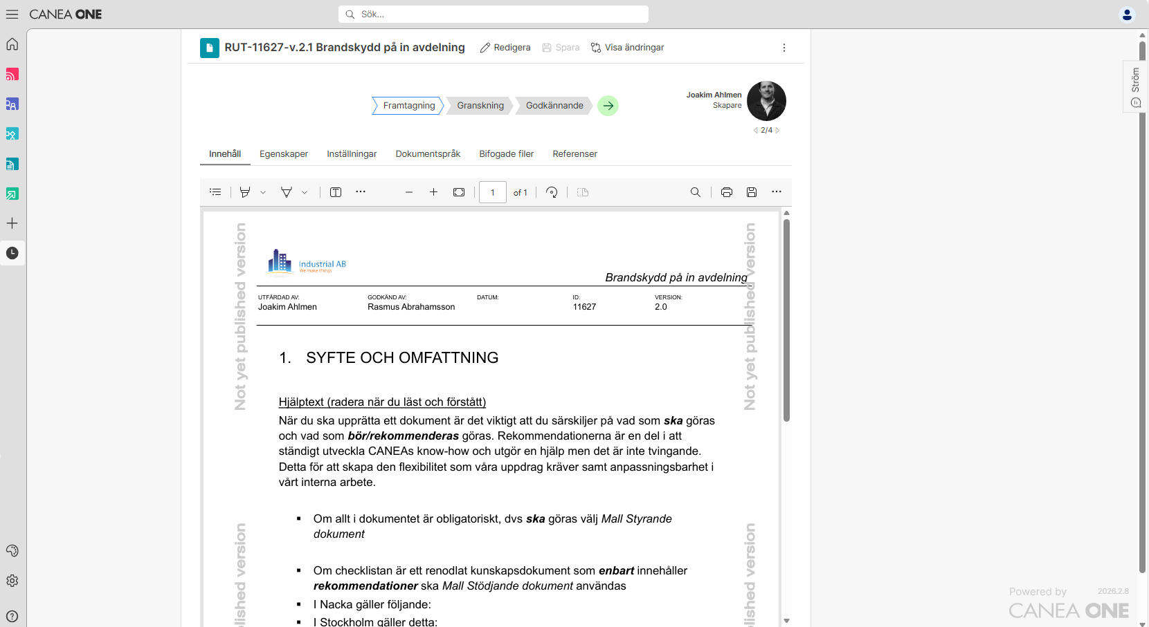
Task: Open the Dokumentspråk tab
Action: tap(428, 154)
